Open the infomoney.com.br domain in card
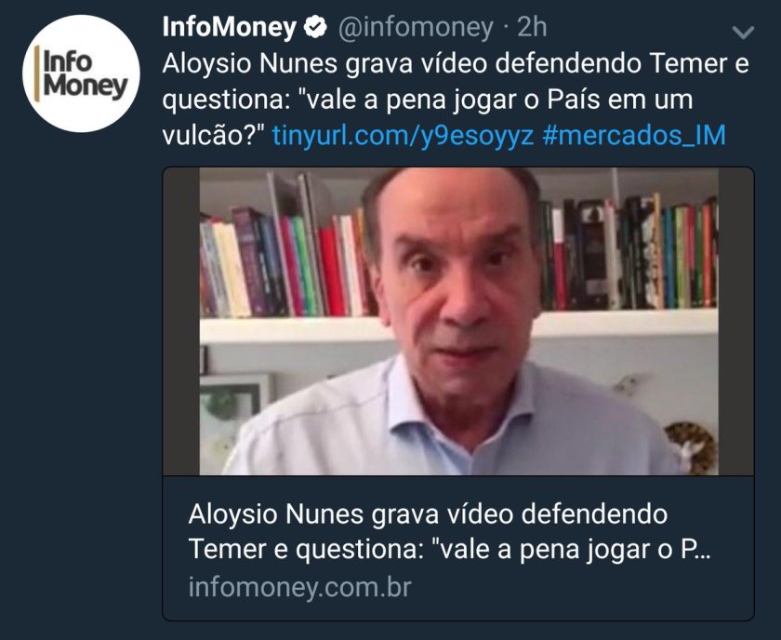Screen dimensions: 781x640 299,587
